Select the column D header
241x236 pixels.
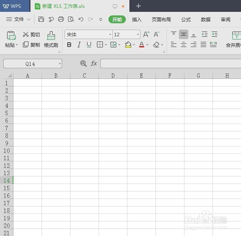click(x=113, y=75)
